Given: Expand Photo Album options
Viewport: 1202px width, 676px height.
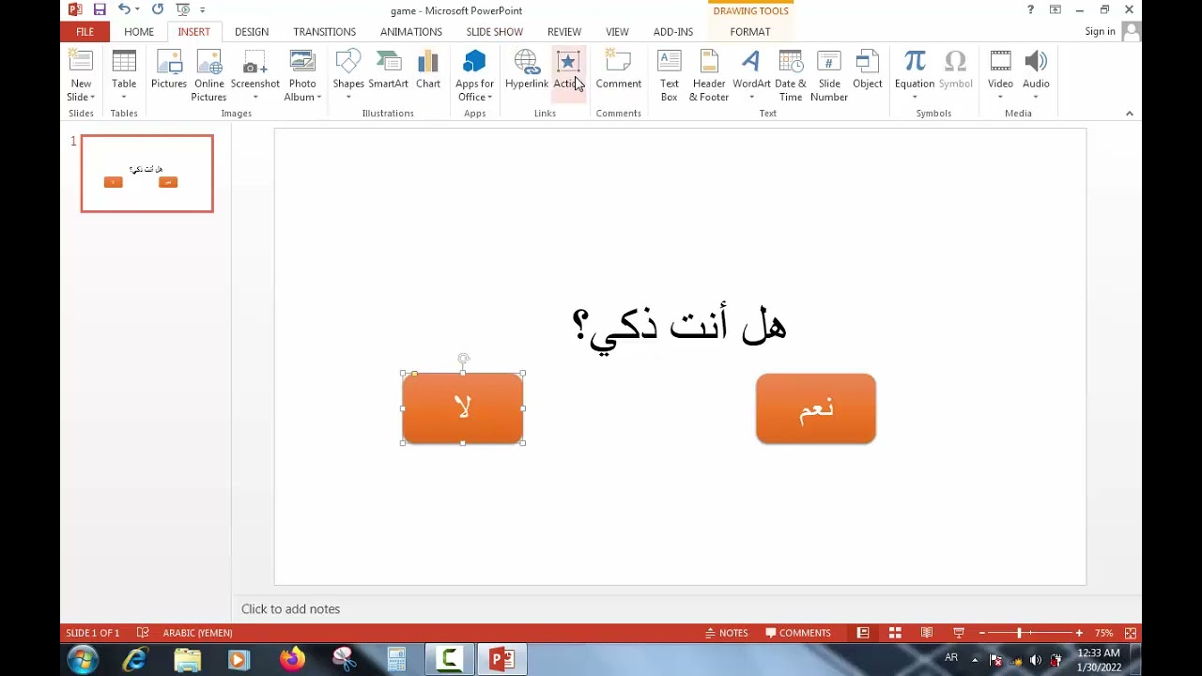Looking at the screenshot, I should click(x=302, y=90).
